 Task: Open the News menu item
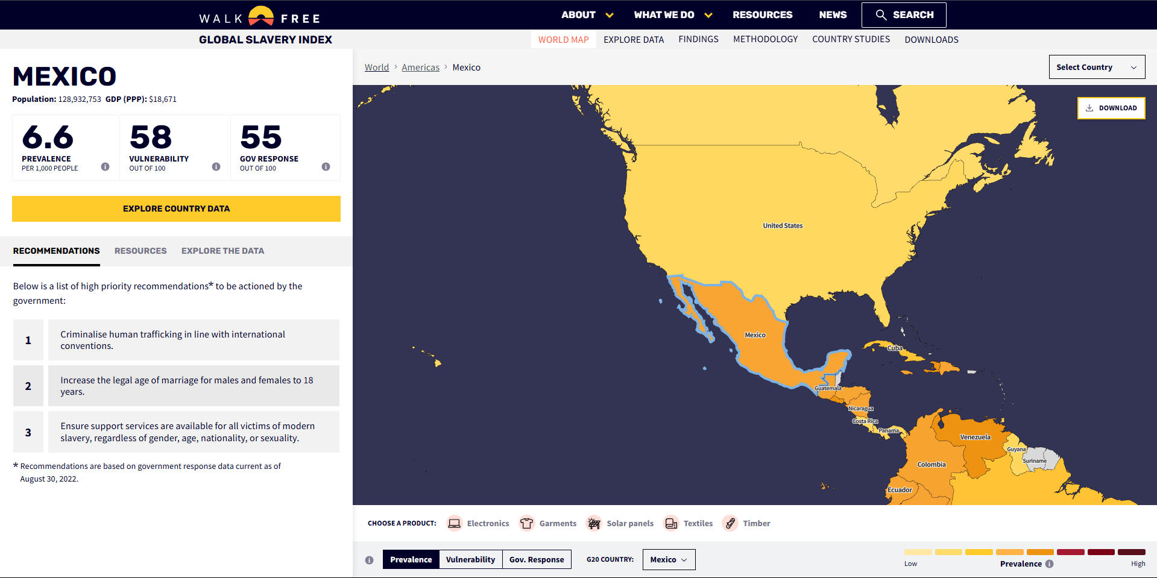pos(833,14)
